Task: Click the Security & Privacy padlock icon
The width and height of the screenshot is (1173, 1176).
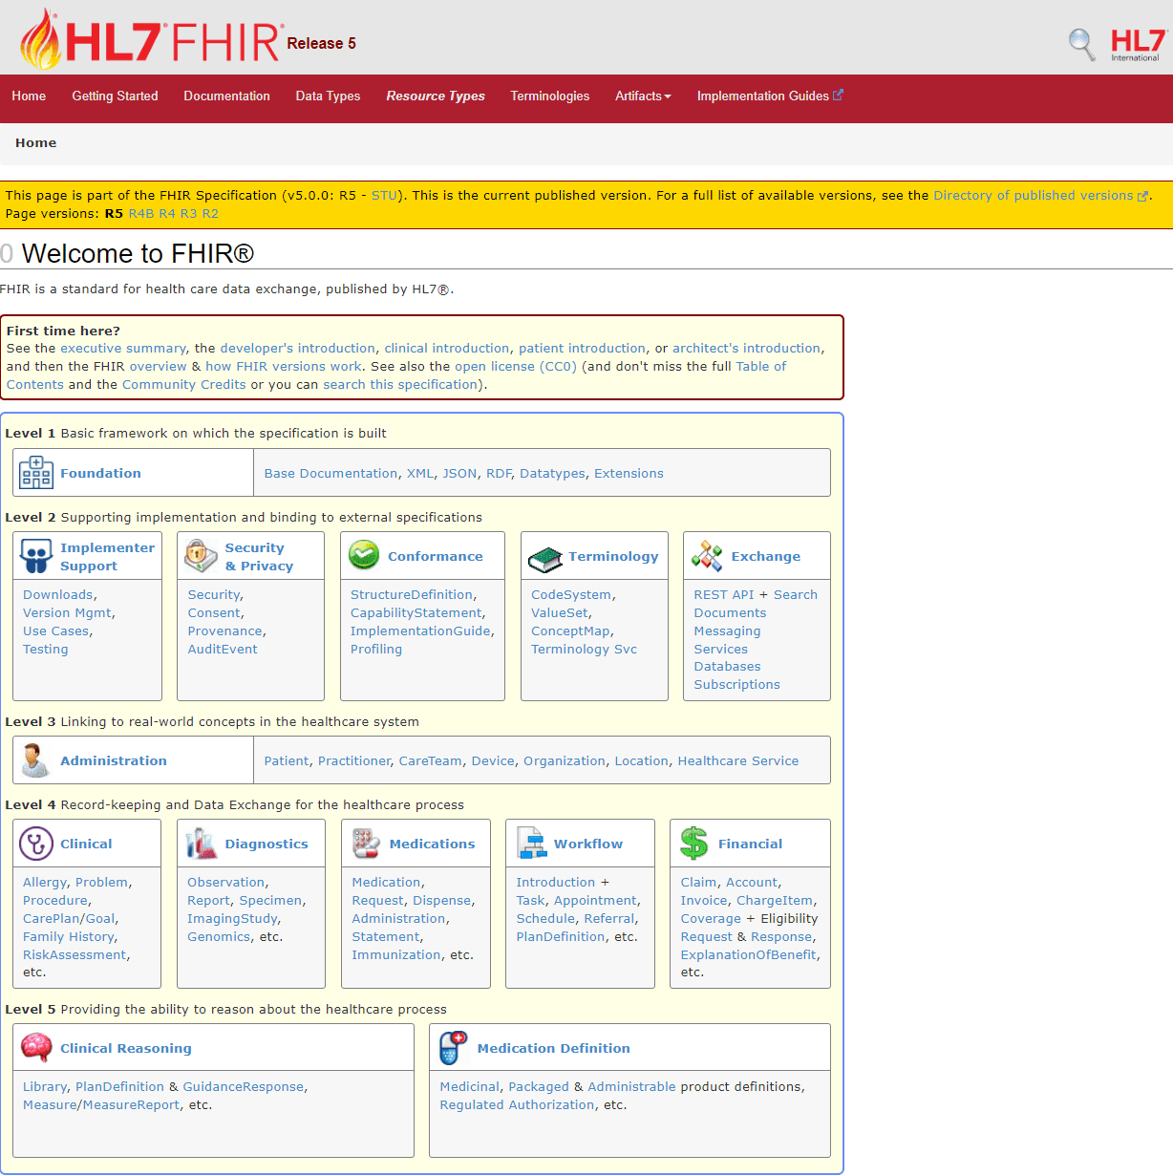Action: (201, 556)
